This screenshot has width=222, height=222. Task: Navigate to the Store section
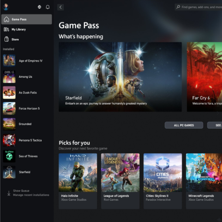(x=15, y=39)
